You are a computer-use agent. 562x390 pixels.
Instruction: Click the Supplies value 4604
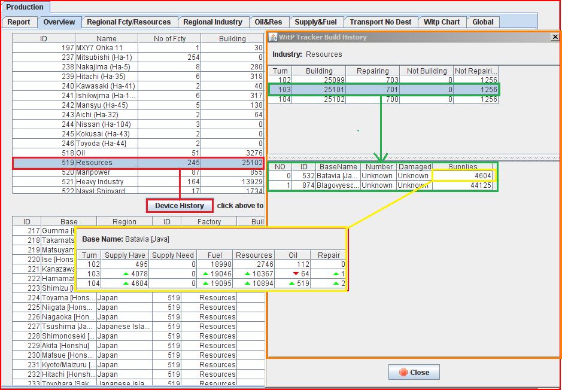[x=483, y=176]
